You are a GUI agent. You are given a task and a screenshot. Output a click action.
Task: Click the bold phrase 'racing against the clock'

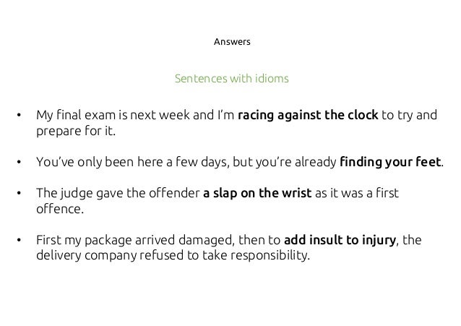(308, 115)
